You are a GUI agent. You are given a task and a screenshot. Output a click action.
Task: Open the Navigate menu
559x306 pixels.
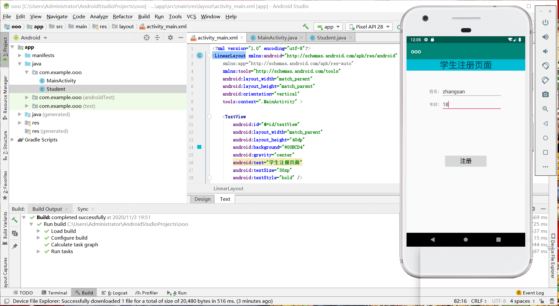coord(57,17)
